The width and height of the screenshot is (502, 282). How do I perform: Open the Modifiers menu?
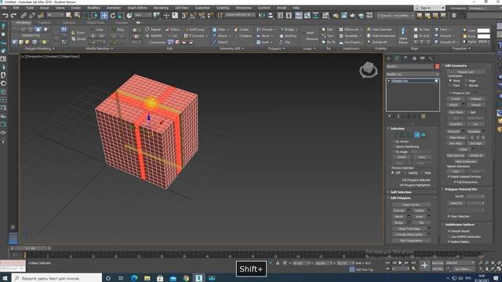(x=94, y=8)
